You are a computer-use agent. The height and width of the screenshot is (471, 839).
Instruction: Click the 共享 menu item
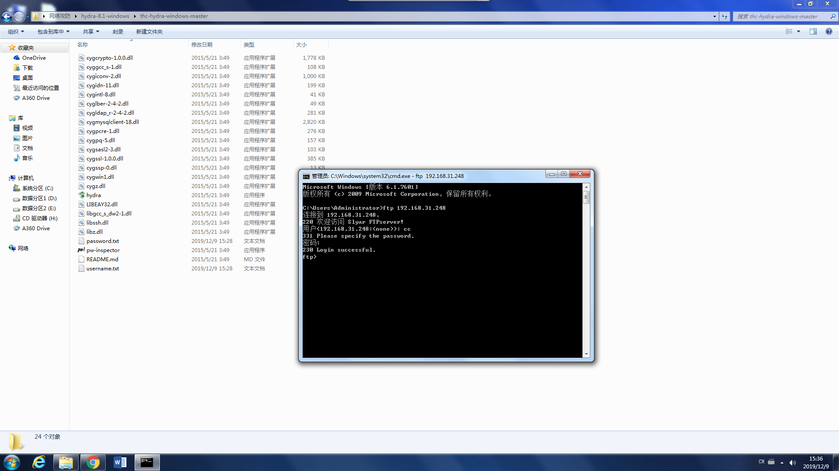click(x=91, y=31)
